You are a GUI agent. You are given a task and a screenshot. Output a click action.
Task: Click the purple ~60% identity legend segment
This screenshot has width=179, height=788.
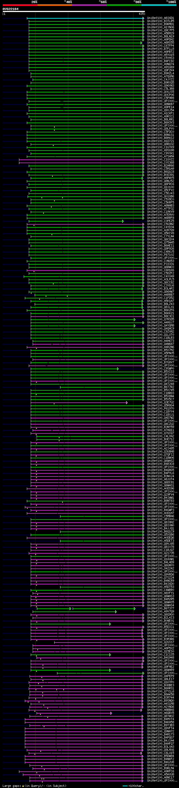coord(89,5)
